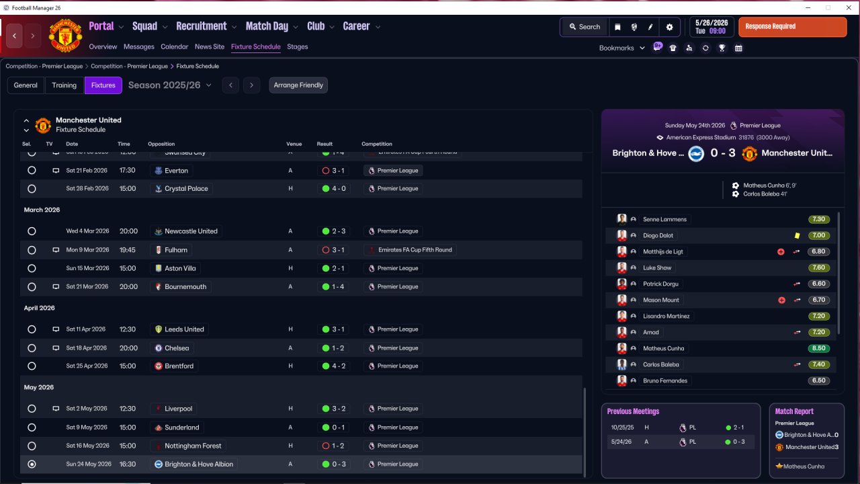
Task: Open the Overview sub-tab
Action: pos(103,47)
